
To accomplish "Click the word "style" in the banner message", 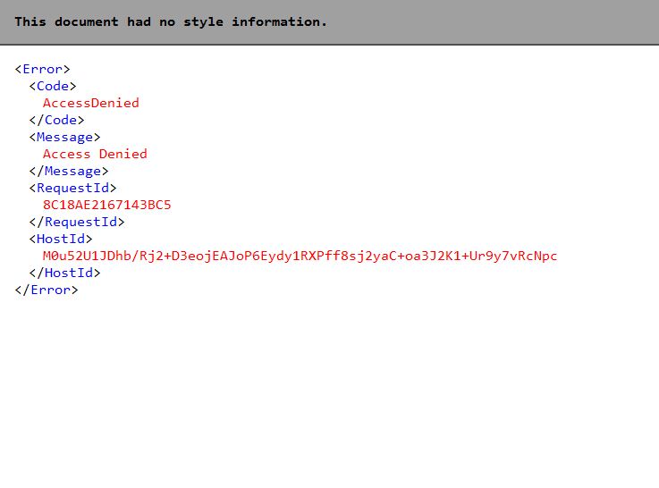I will (203, 21).
